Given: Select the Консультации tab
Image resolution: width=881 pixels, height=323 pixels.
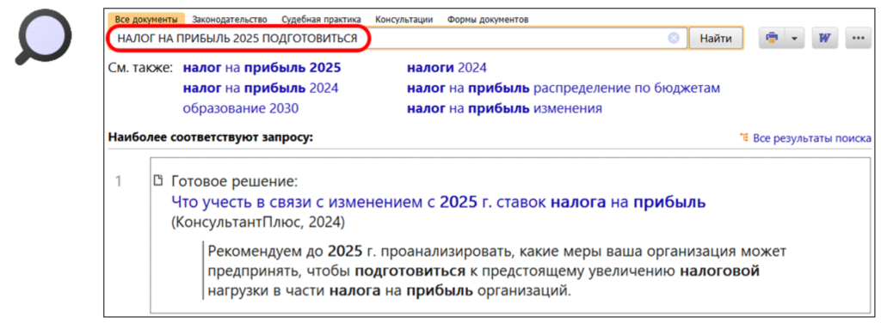Looking at the screenshot, I should tap(404, 20).
